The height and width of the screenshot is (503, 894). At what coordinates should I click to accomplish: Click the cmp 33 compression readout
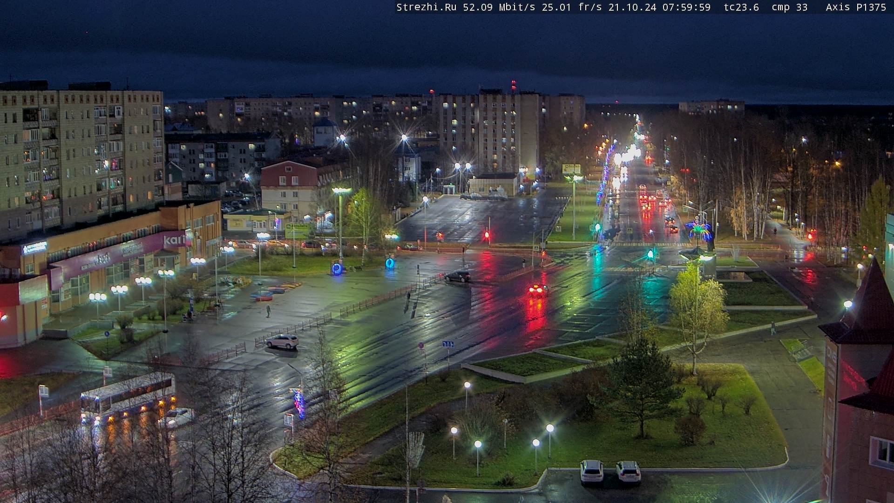click(x=789, y=7)
